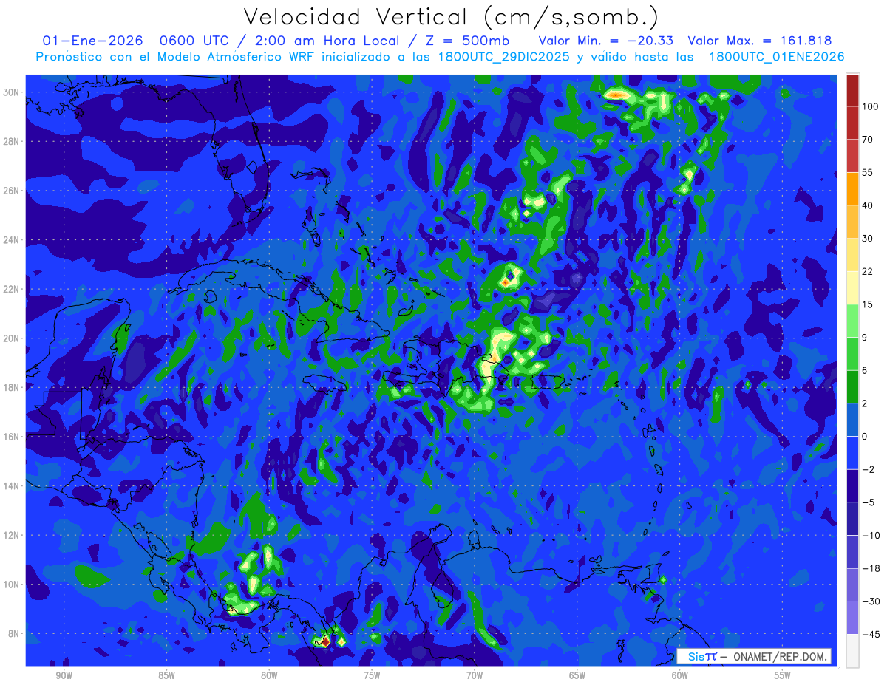Click the red swatch between 70 and 100
The width and height of the screenshot is (887, 685).
[x=852, y=123]
